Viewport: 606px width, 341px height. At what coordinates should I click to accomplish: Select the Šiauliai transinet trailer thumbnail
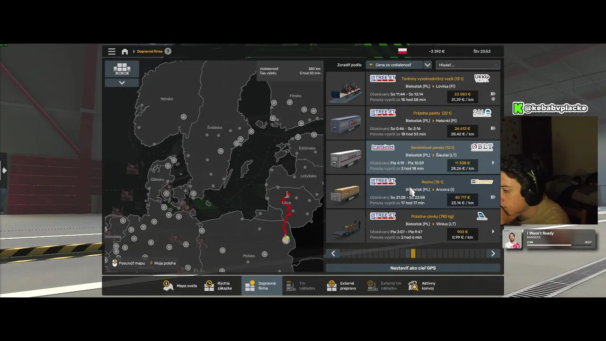346,157
